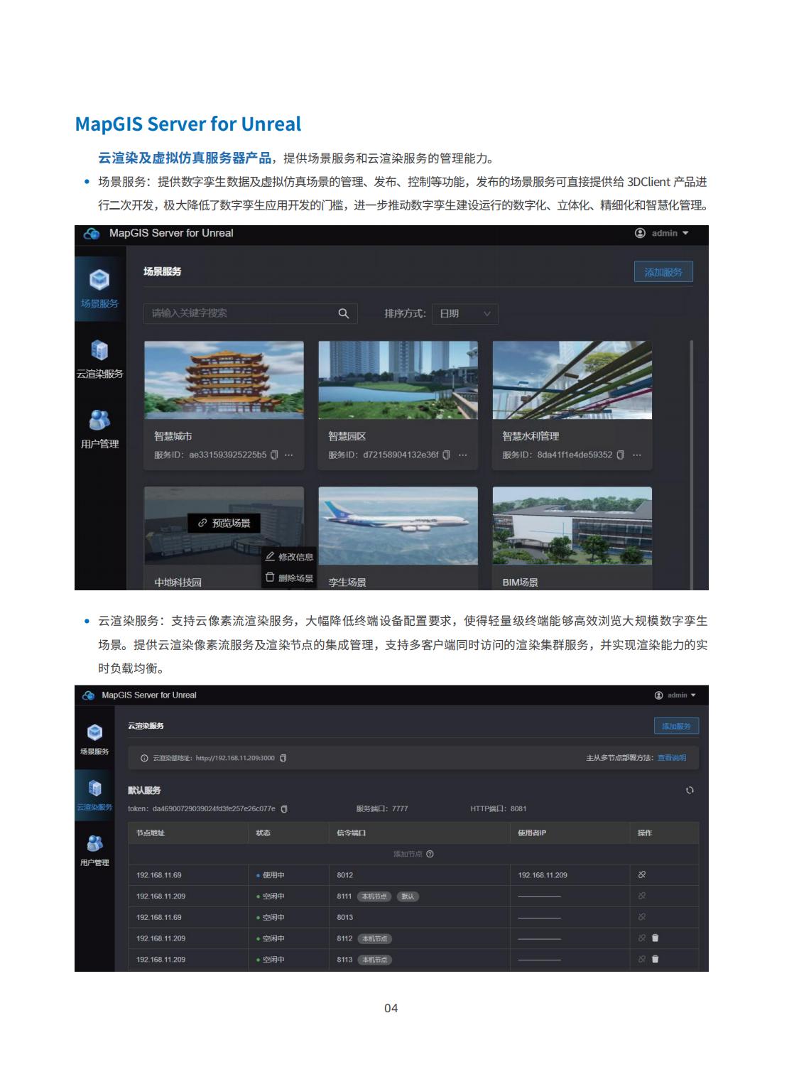Copy the 智慧水利管理 service ID

[x=620, y=455]
